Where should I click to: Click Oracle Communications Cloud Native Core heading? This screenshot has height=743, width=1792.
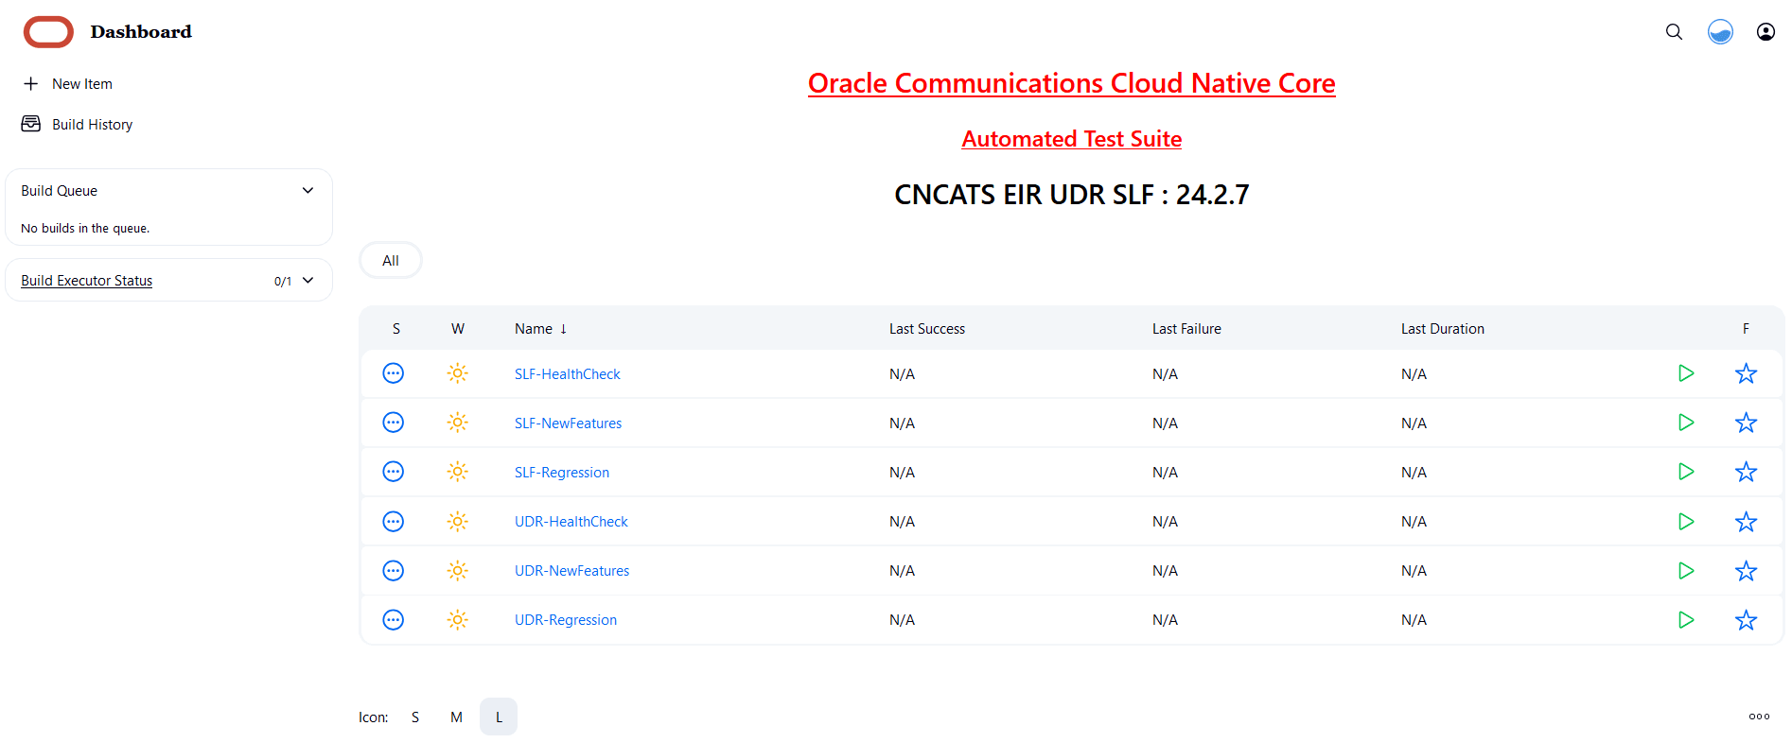click(x=1072, y=83)
